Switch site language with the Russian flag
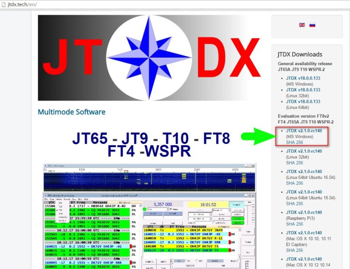 pos(312,25)
